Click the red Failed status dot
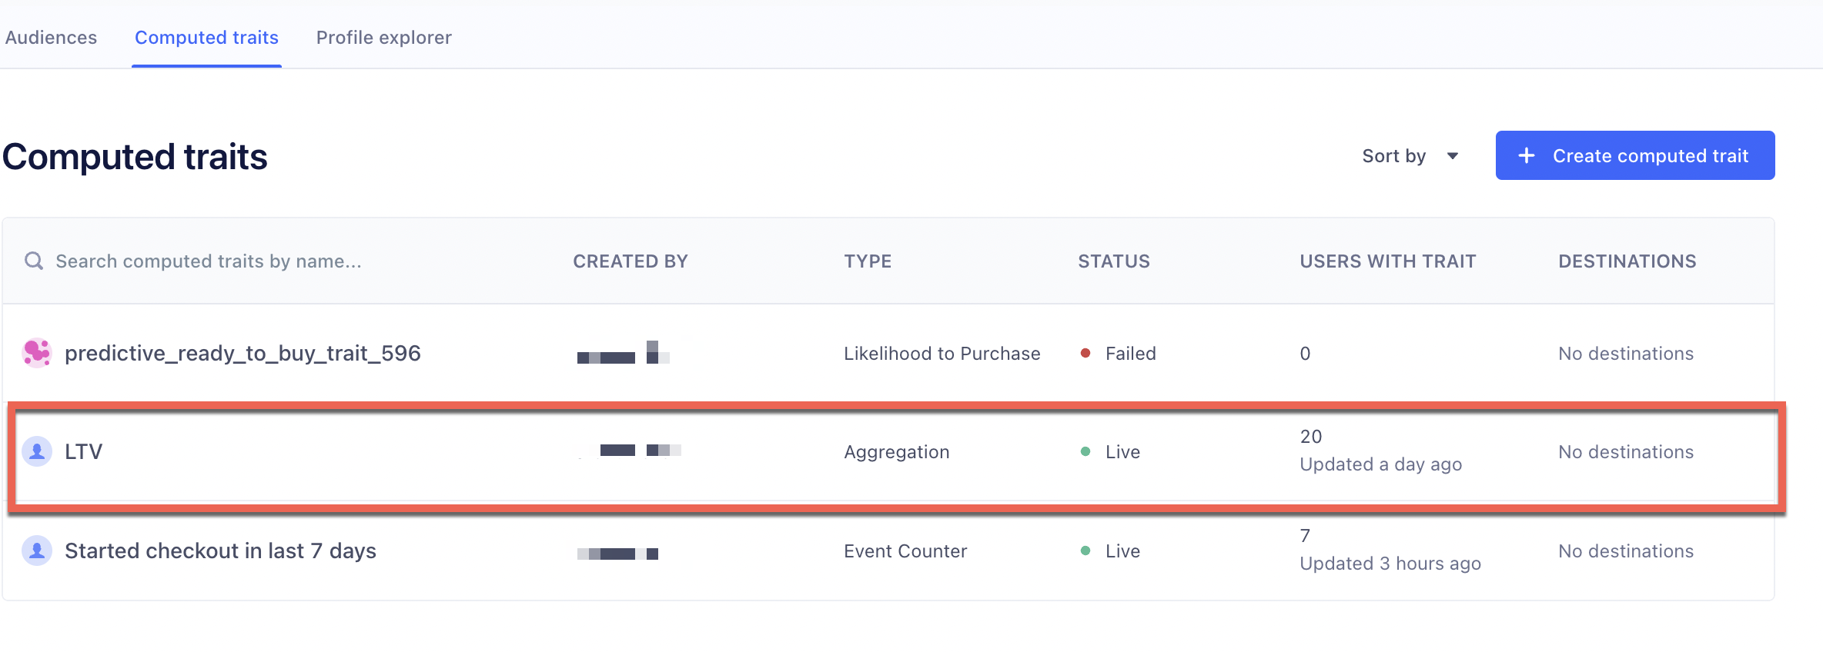The width and height of the screenshot is (1823, 652). (1085, 353)
